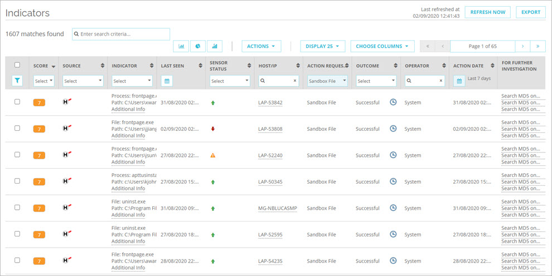The image size is (552, 276).
Task: Open the Actions menu
Action: point(261,46)
